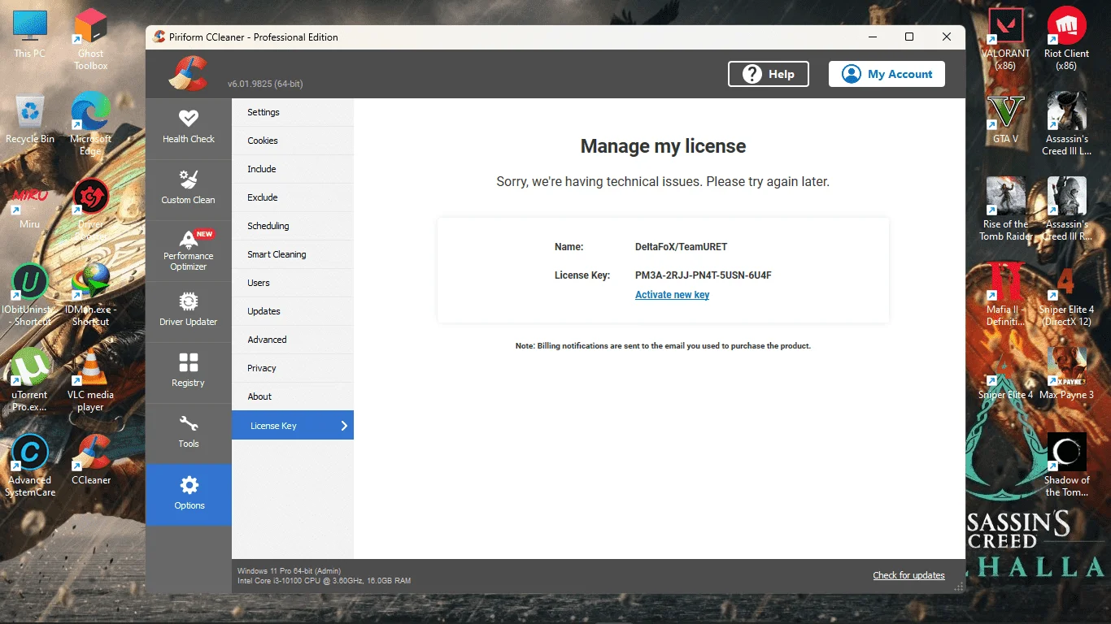Screen dimensions: 1111x624
Task: Click the version text v6.01.9825 (64-bit)
Action: [265, 84]
